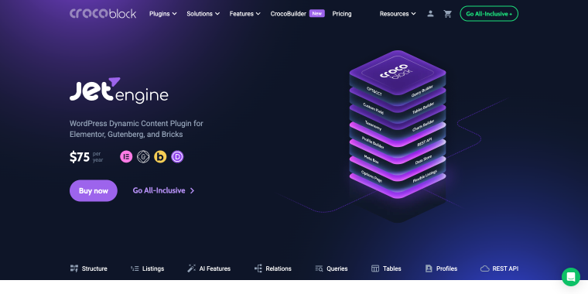The image size is (588, 294).
Task: Expand the Features dropdown menu
Action: (245, 14)
